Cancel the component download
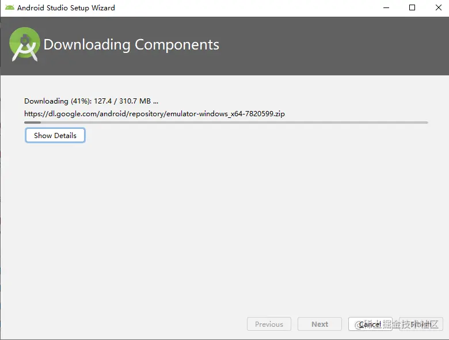449x340 pixels. click(370, 324)
